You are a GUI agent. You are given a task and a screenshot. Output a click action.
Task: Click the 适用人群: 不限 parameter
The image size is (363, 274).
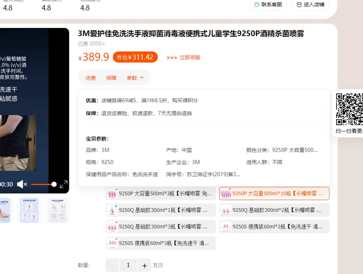264,162
